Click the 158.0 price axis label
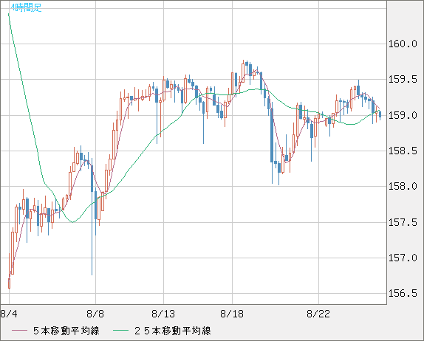 403,186
